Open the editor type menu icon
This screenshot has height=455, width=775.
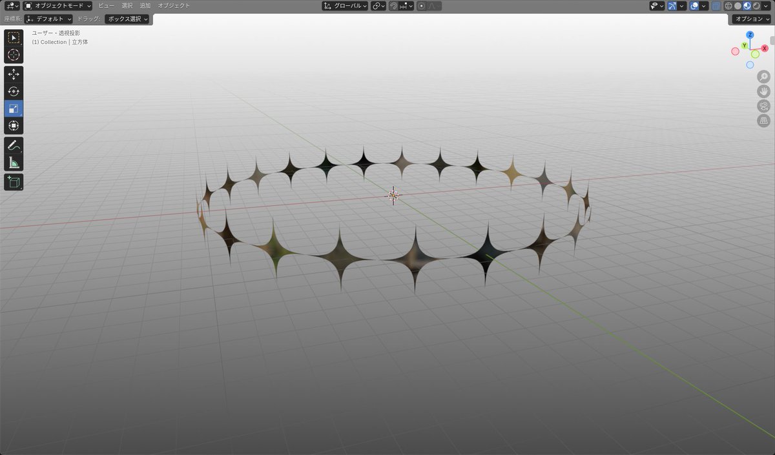tap(11, 6)
